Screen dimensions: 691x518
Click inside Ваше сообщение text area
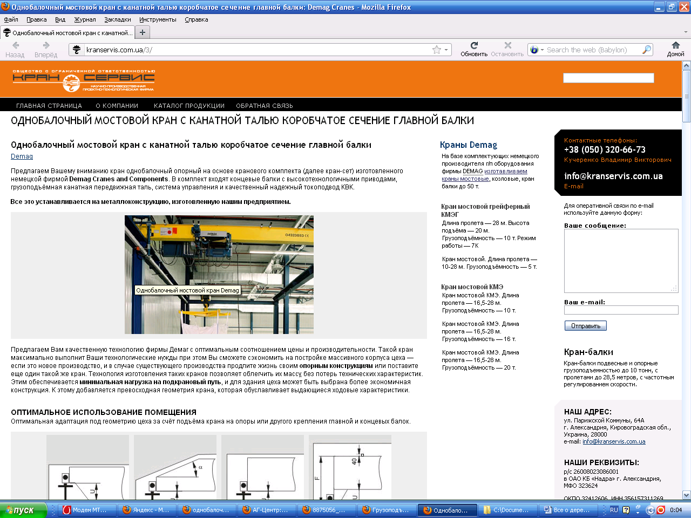(x=621, y=261)
